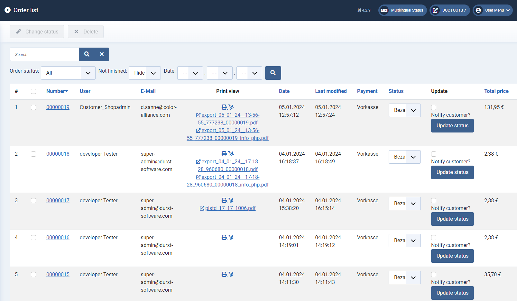517x301 pixels.
Task: Click the delivery dolly icon for order 00000017
Action: [x=231, y=200]
